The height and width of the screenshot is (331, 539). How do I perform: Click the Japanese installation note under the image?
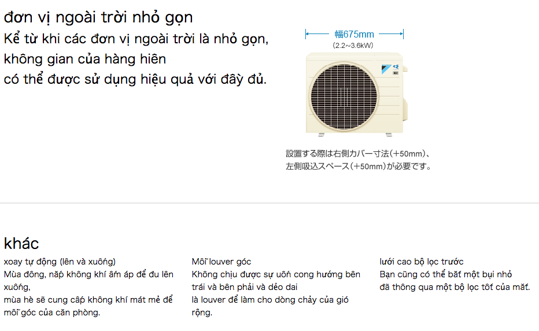coord(358,160)
